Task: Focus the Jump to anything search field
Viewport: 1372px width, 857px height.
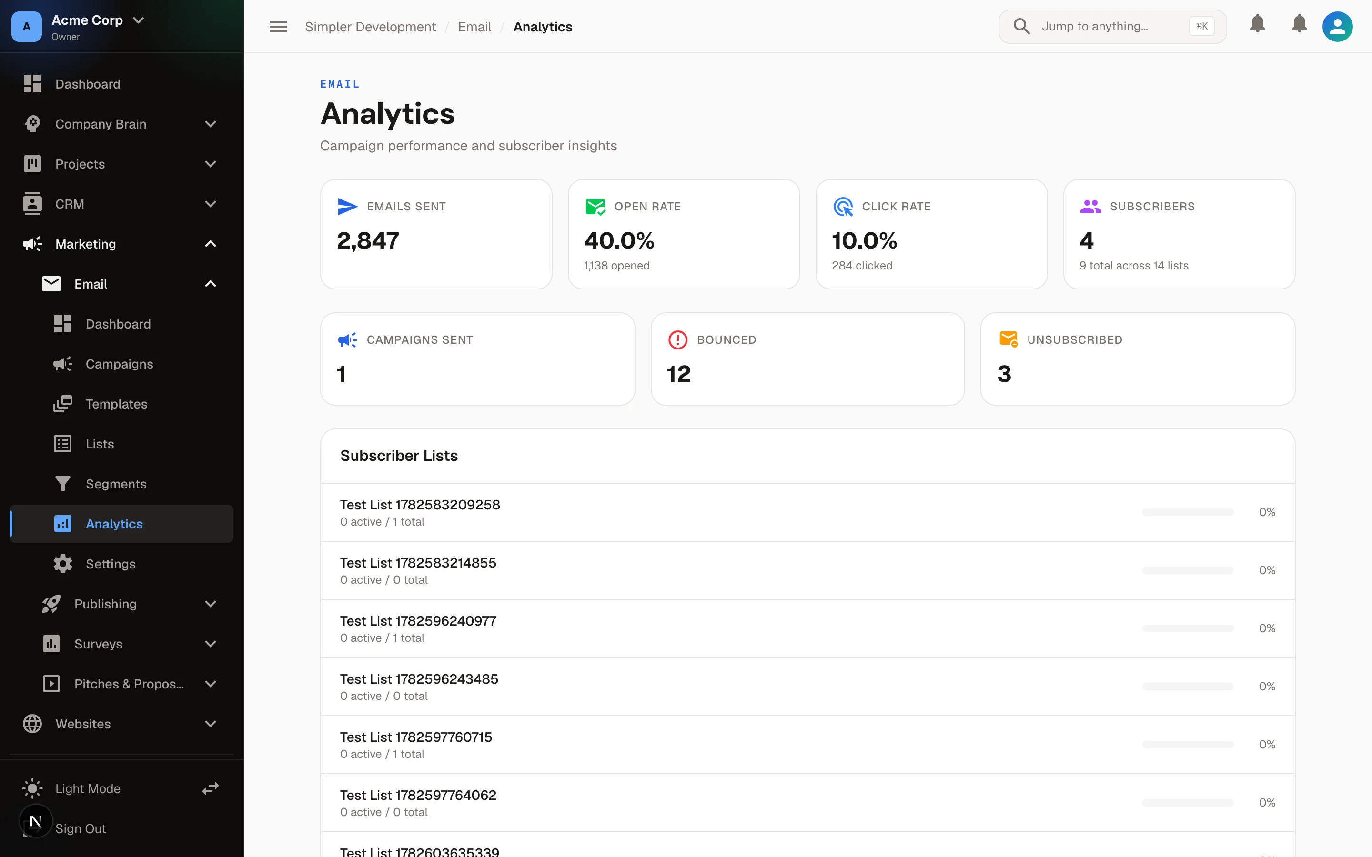Action: (x=1112, y=26)
